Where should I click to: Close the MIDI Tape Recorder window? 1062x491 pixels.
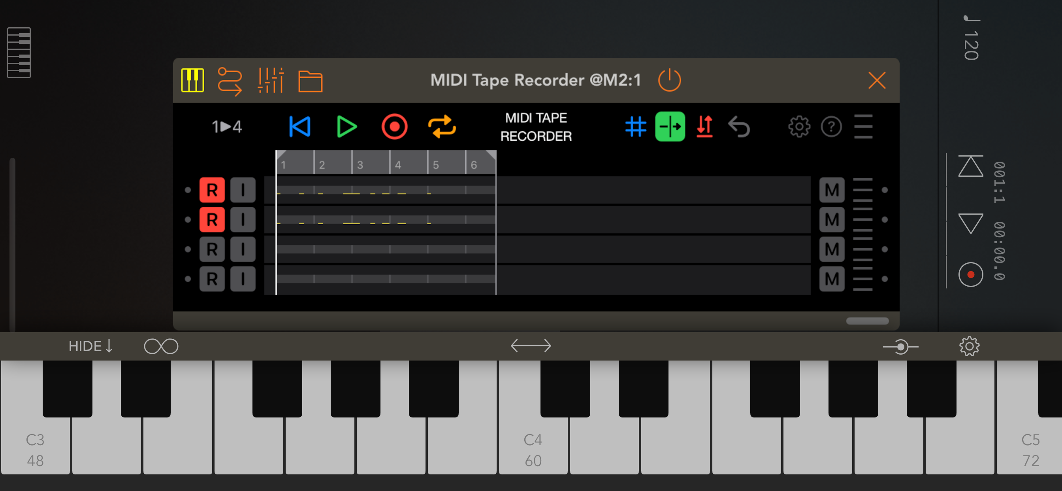(877, 80)
